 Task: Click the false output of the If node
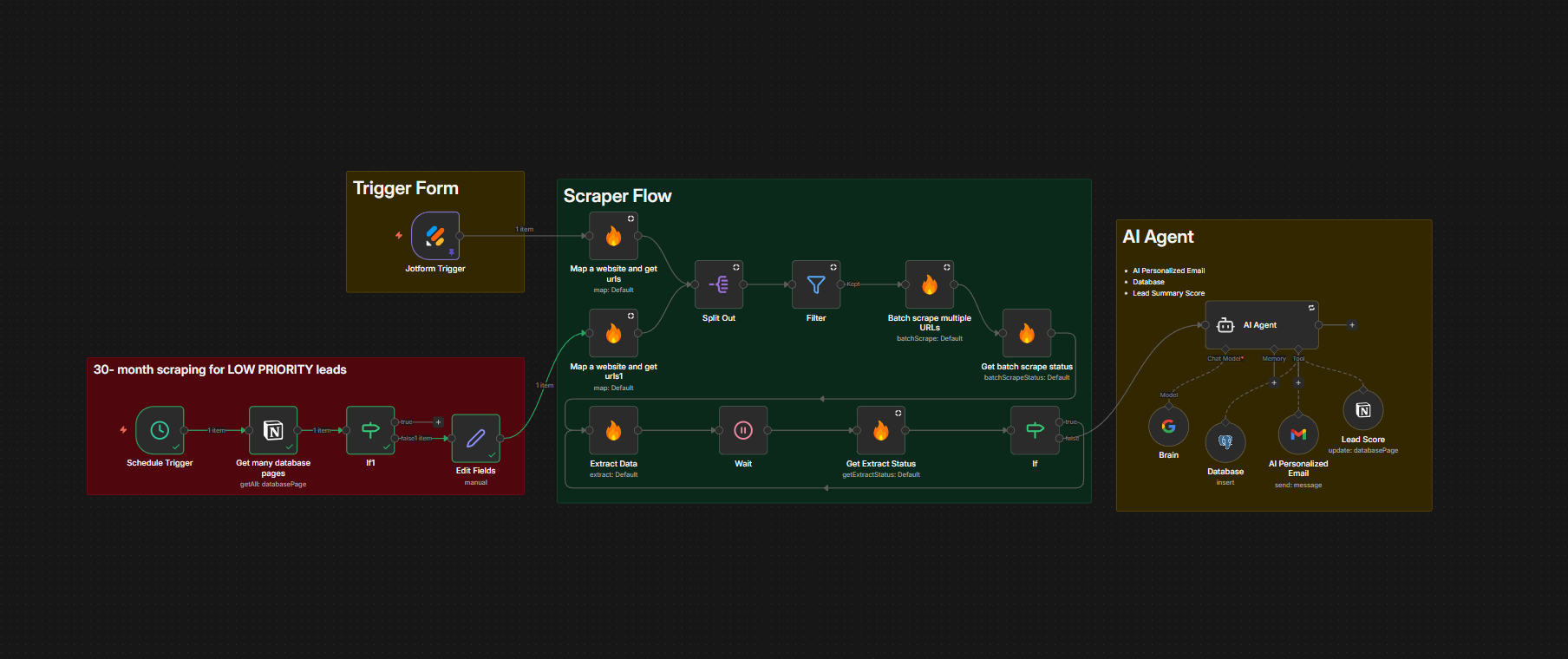(x=1060, y=438)
